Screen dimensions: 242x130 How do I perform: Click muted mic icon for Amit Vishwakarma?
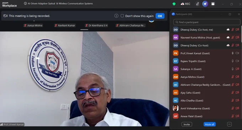click(x=233, y=108)
